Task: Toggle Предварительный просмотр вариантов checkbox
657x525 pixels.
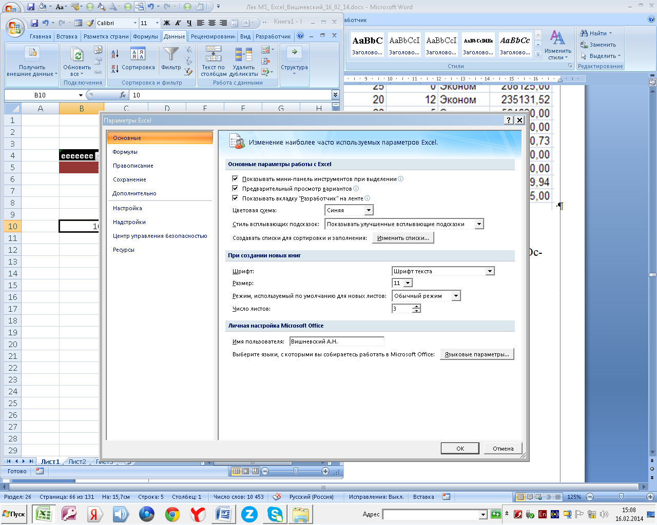Action: (x=235, y=189)
